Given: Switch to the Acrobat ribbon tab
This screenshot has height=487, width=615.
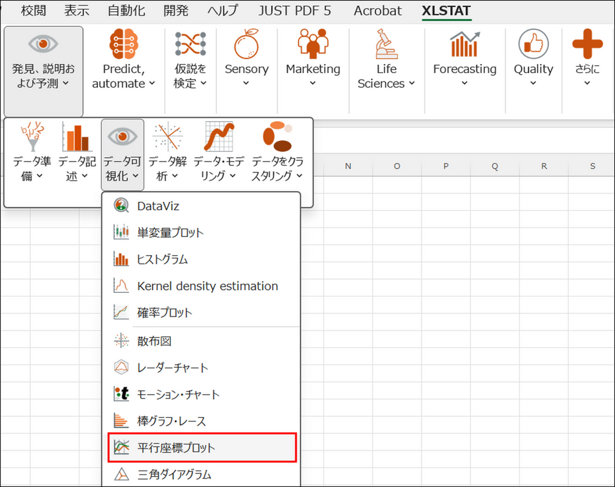Looking at the screenshot, I should (x=378, y=11).
